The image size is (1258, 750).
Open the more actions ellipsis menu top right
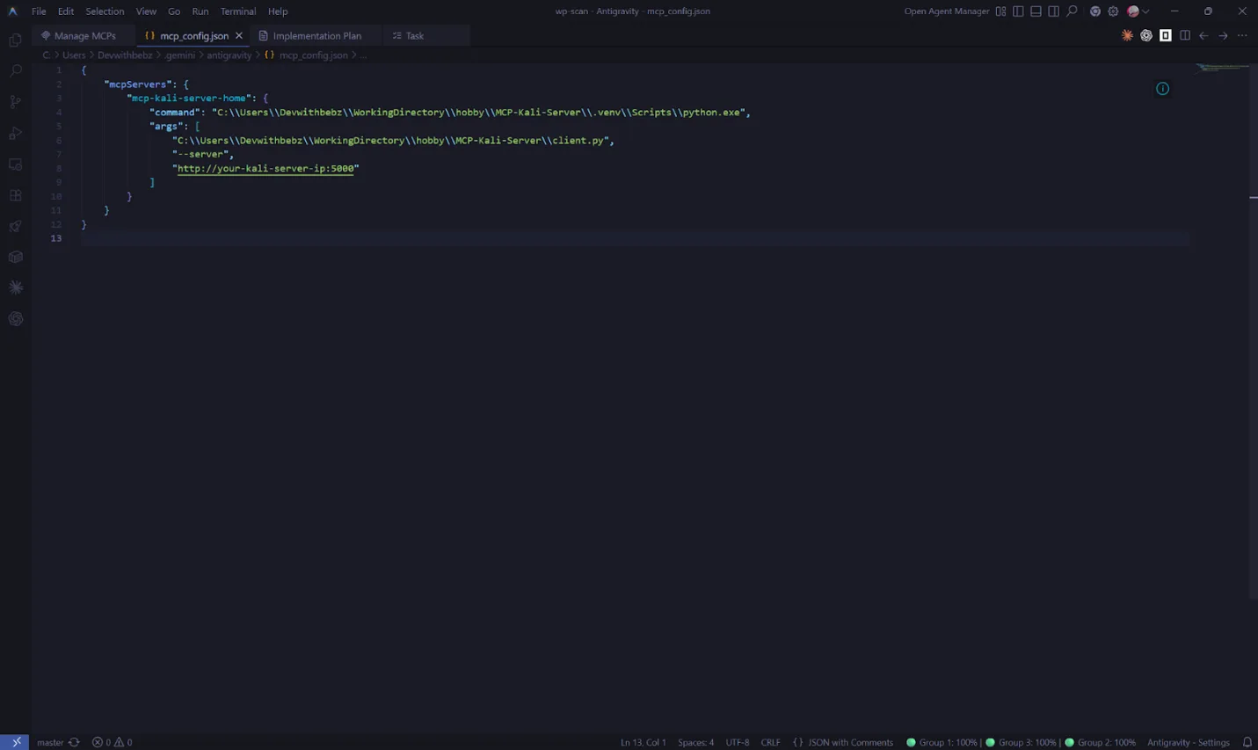click(x=1242, y=35)
